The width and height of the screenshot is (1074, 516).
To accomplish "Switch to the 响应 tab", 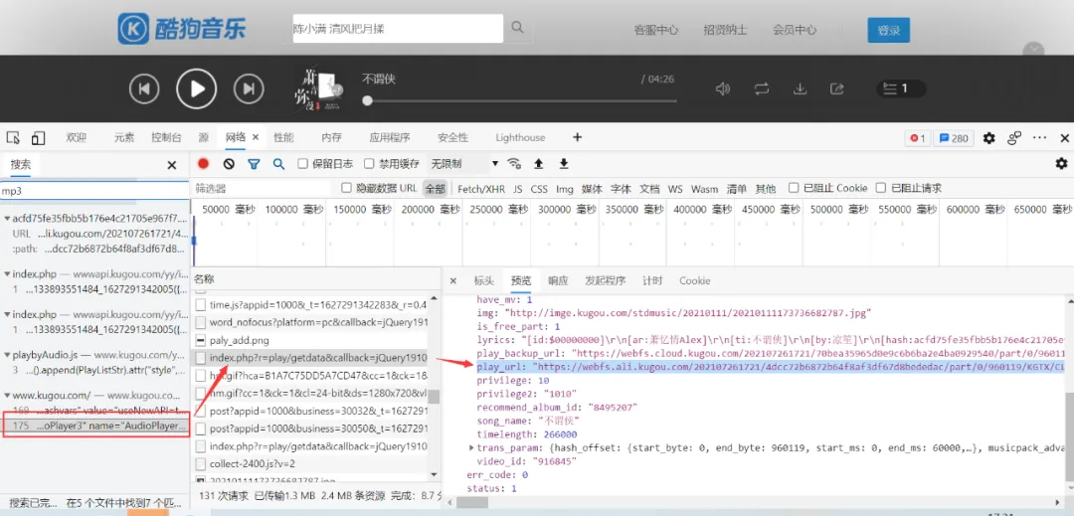I will click(558, 280).
